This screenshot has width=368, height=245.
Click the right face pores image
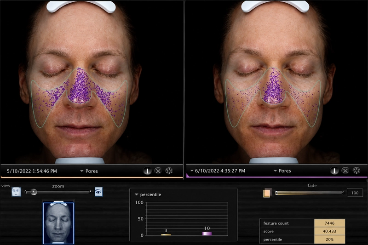click(276, 82)
